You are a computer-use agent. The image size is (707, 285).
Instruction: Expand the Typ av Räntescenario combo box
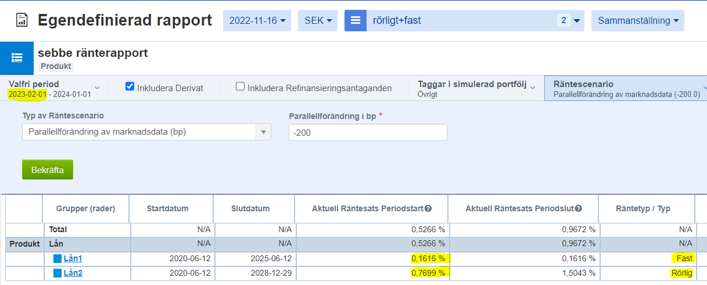(264, 132)
